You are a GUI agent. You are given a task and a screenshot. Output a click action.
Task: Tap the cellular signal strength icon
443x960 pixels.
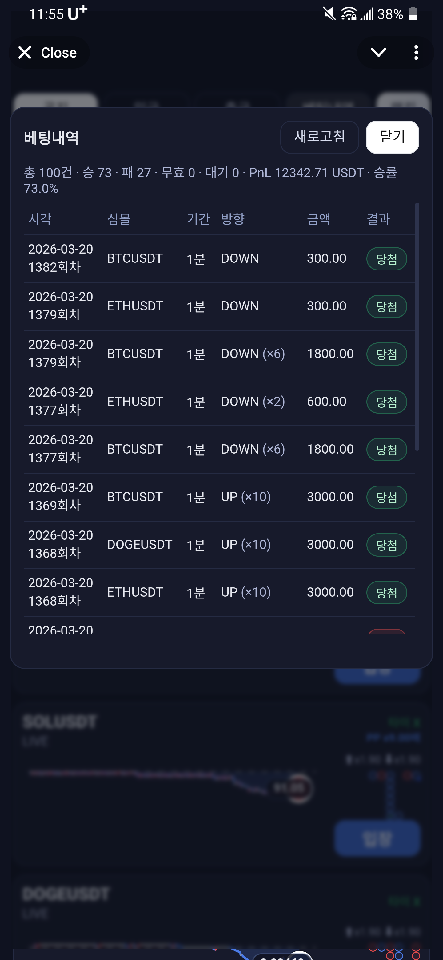[x=367, y=14]
